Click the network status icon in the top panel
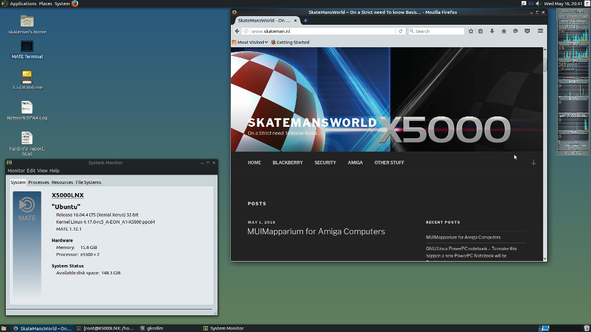This screenshot has width=591, height=332. point(523,3)
